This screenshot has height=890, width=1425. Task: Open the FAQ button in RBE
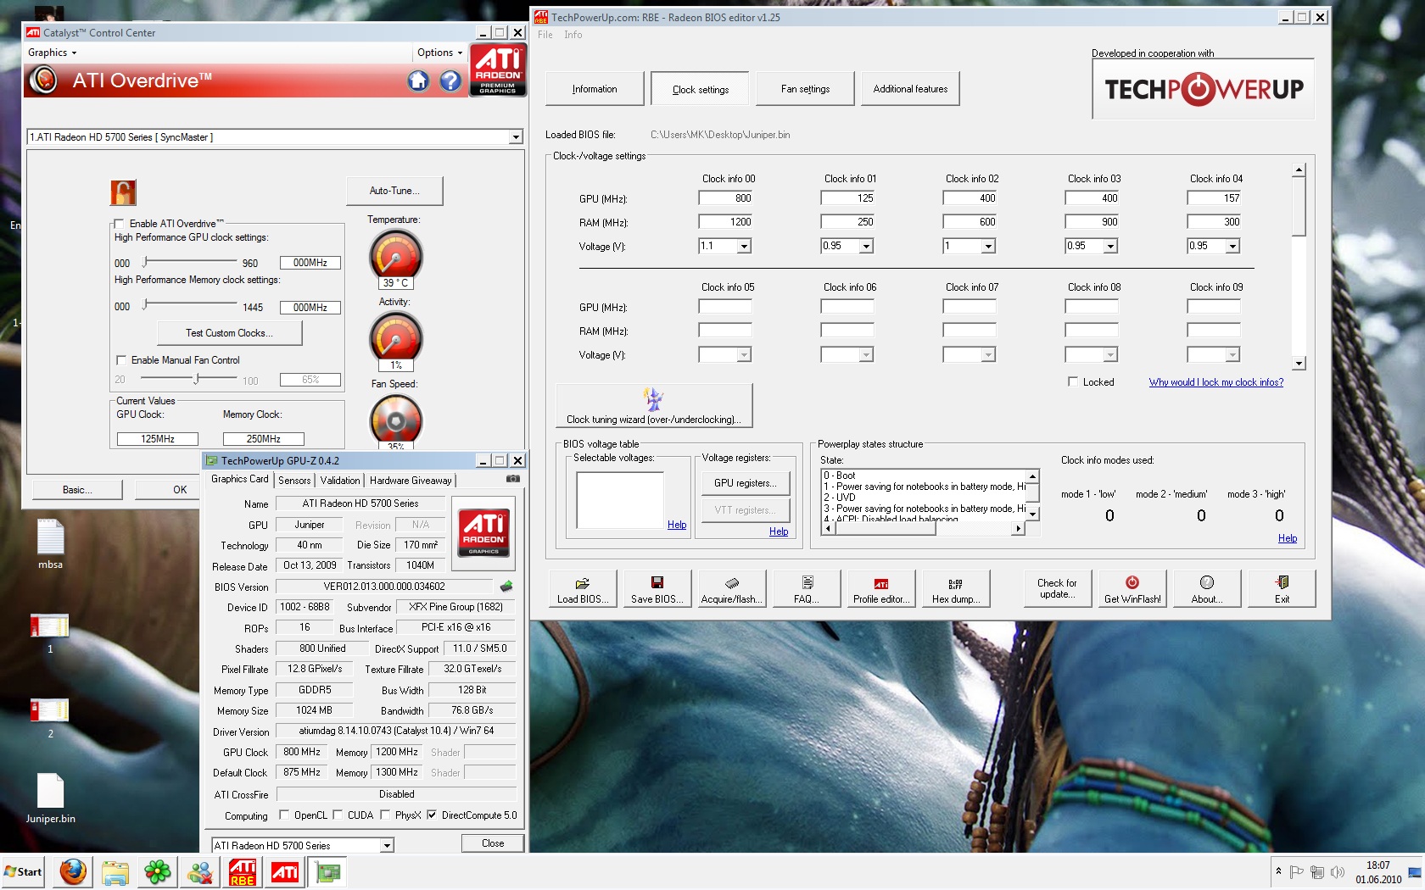(x=806, y=588)
